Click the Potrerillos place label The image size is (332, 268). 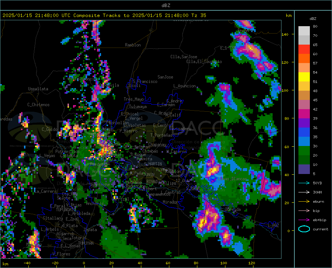click(68, 152)
